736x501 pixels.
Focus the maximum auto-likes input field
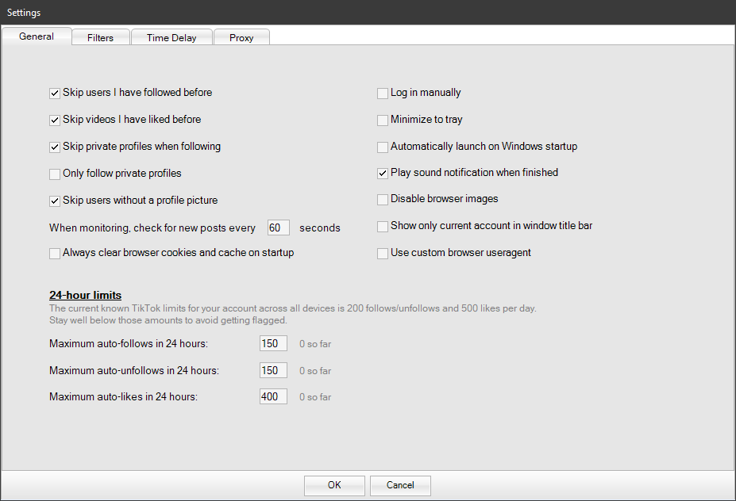coord(273,396)
